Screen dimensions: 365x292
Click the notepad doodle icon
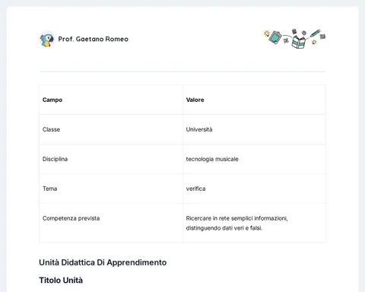pos(275,37)
